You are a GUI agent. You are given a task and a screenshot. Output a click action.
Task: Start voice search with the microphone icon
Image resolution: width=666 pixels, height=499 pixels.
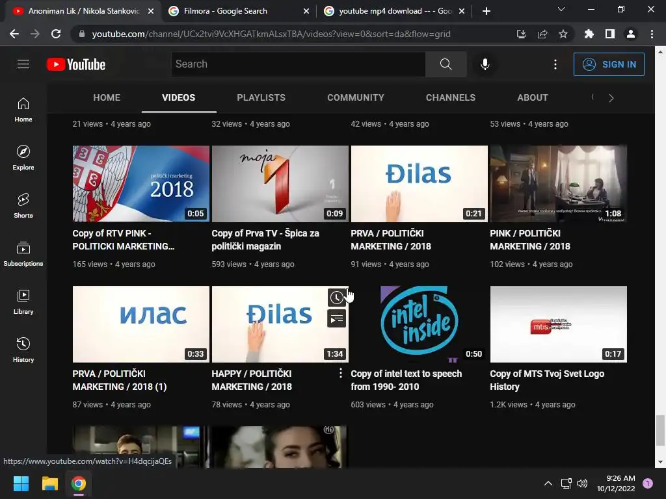point(485,64)
